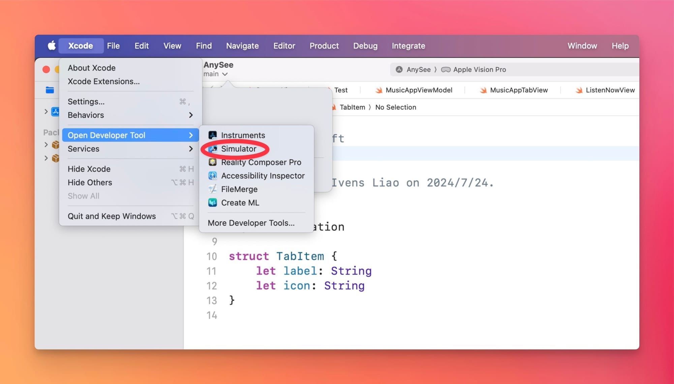The height and width of the screenshot is (384, 674).
Task: Launch the Simulator app icon
Action: [x=213, y=149]
